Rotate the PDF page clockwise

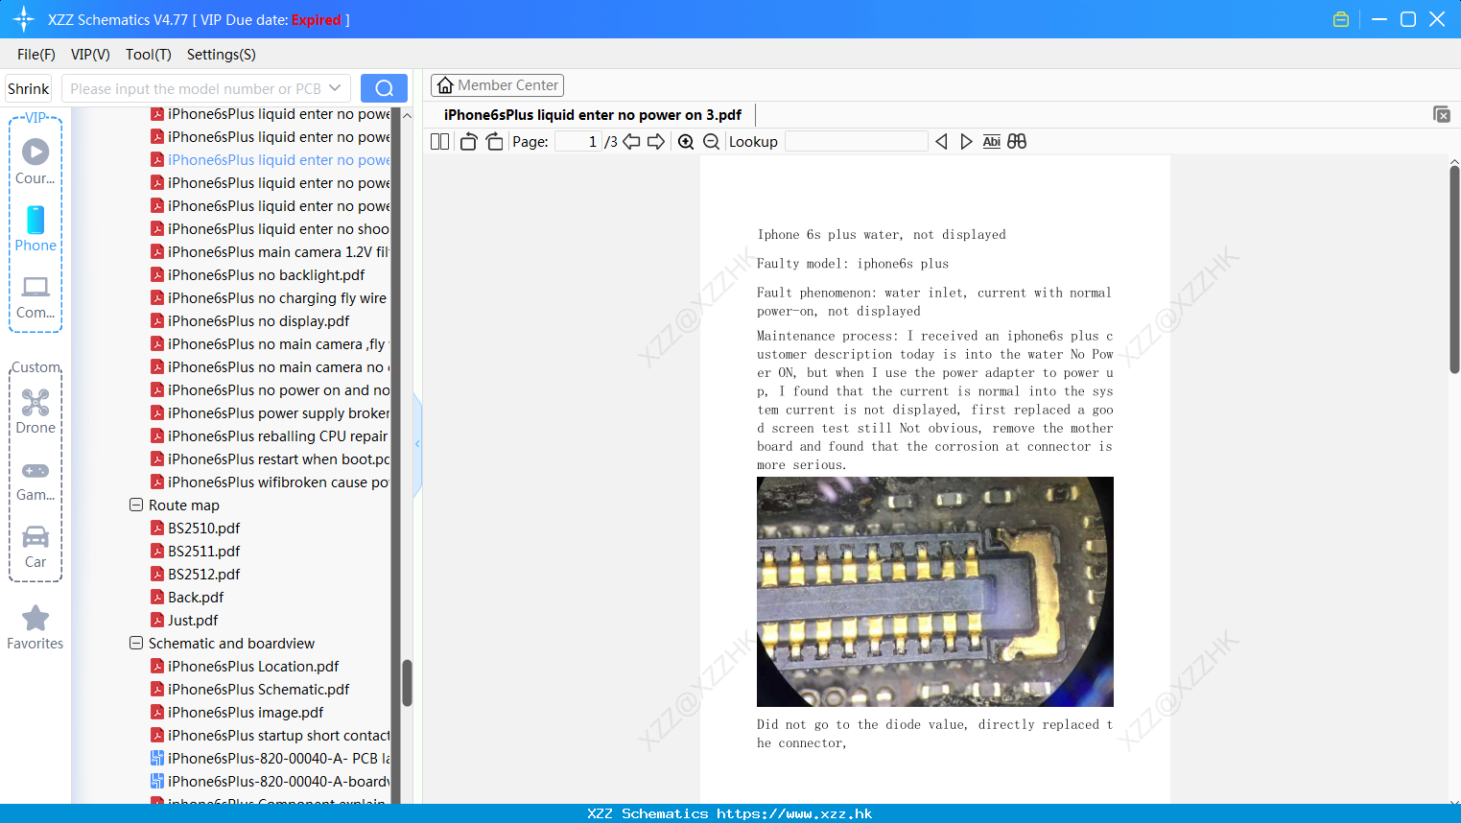coord(494,141)
